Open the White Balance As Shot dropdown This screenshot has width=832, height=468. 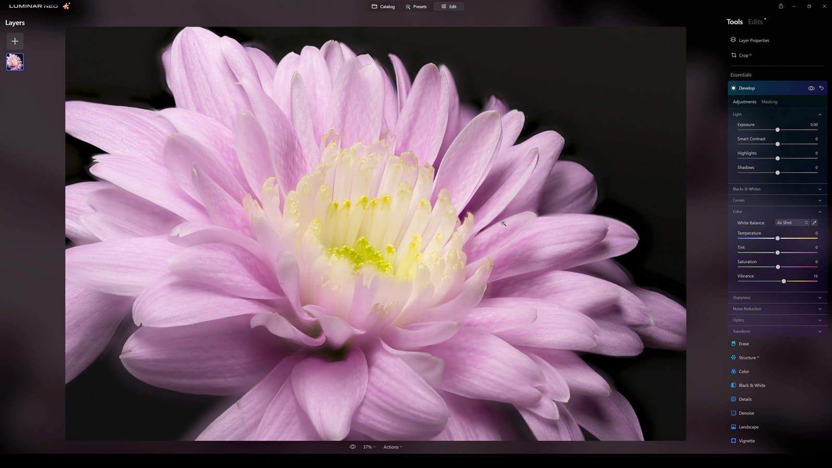click(792, 223)
